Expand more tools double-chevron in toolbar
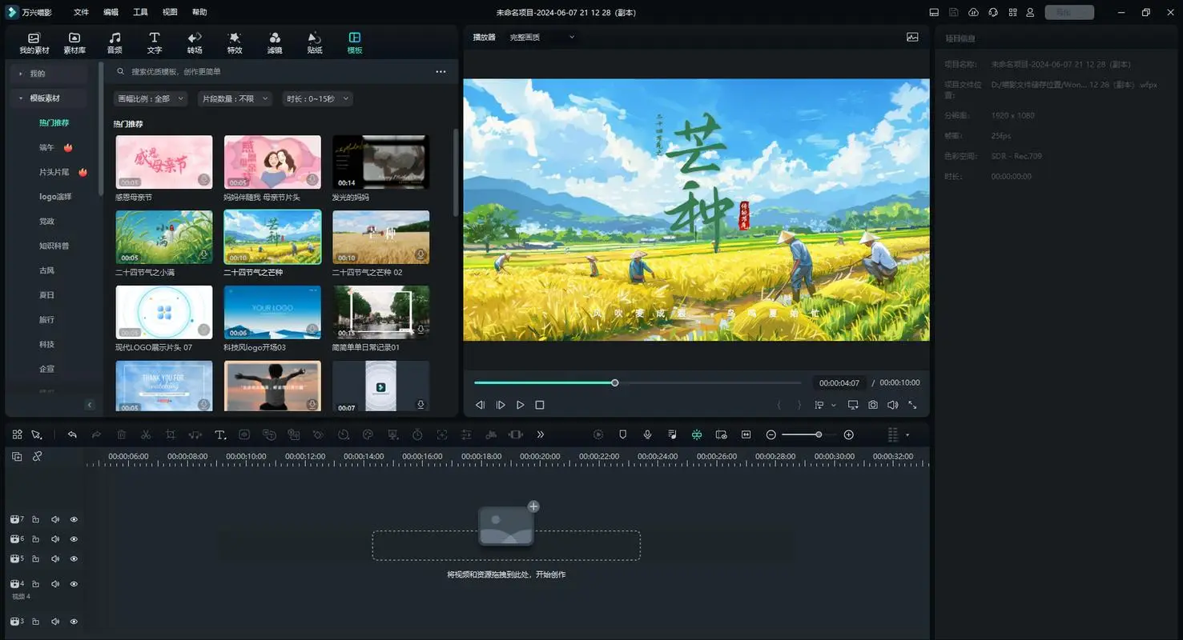This screenshot has width=1183, height=640. point(541,434)
